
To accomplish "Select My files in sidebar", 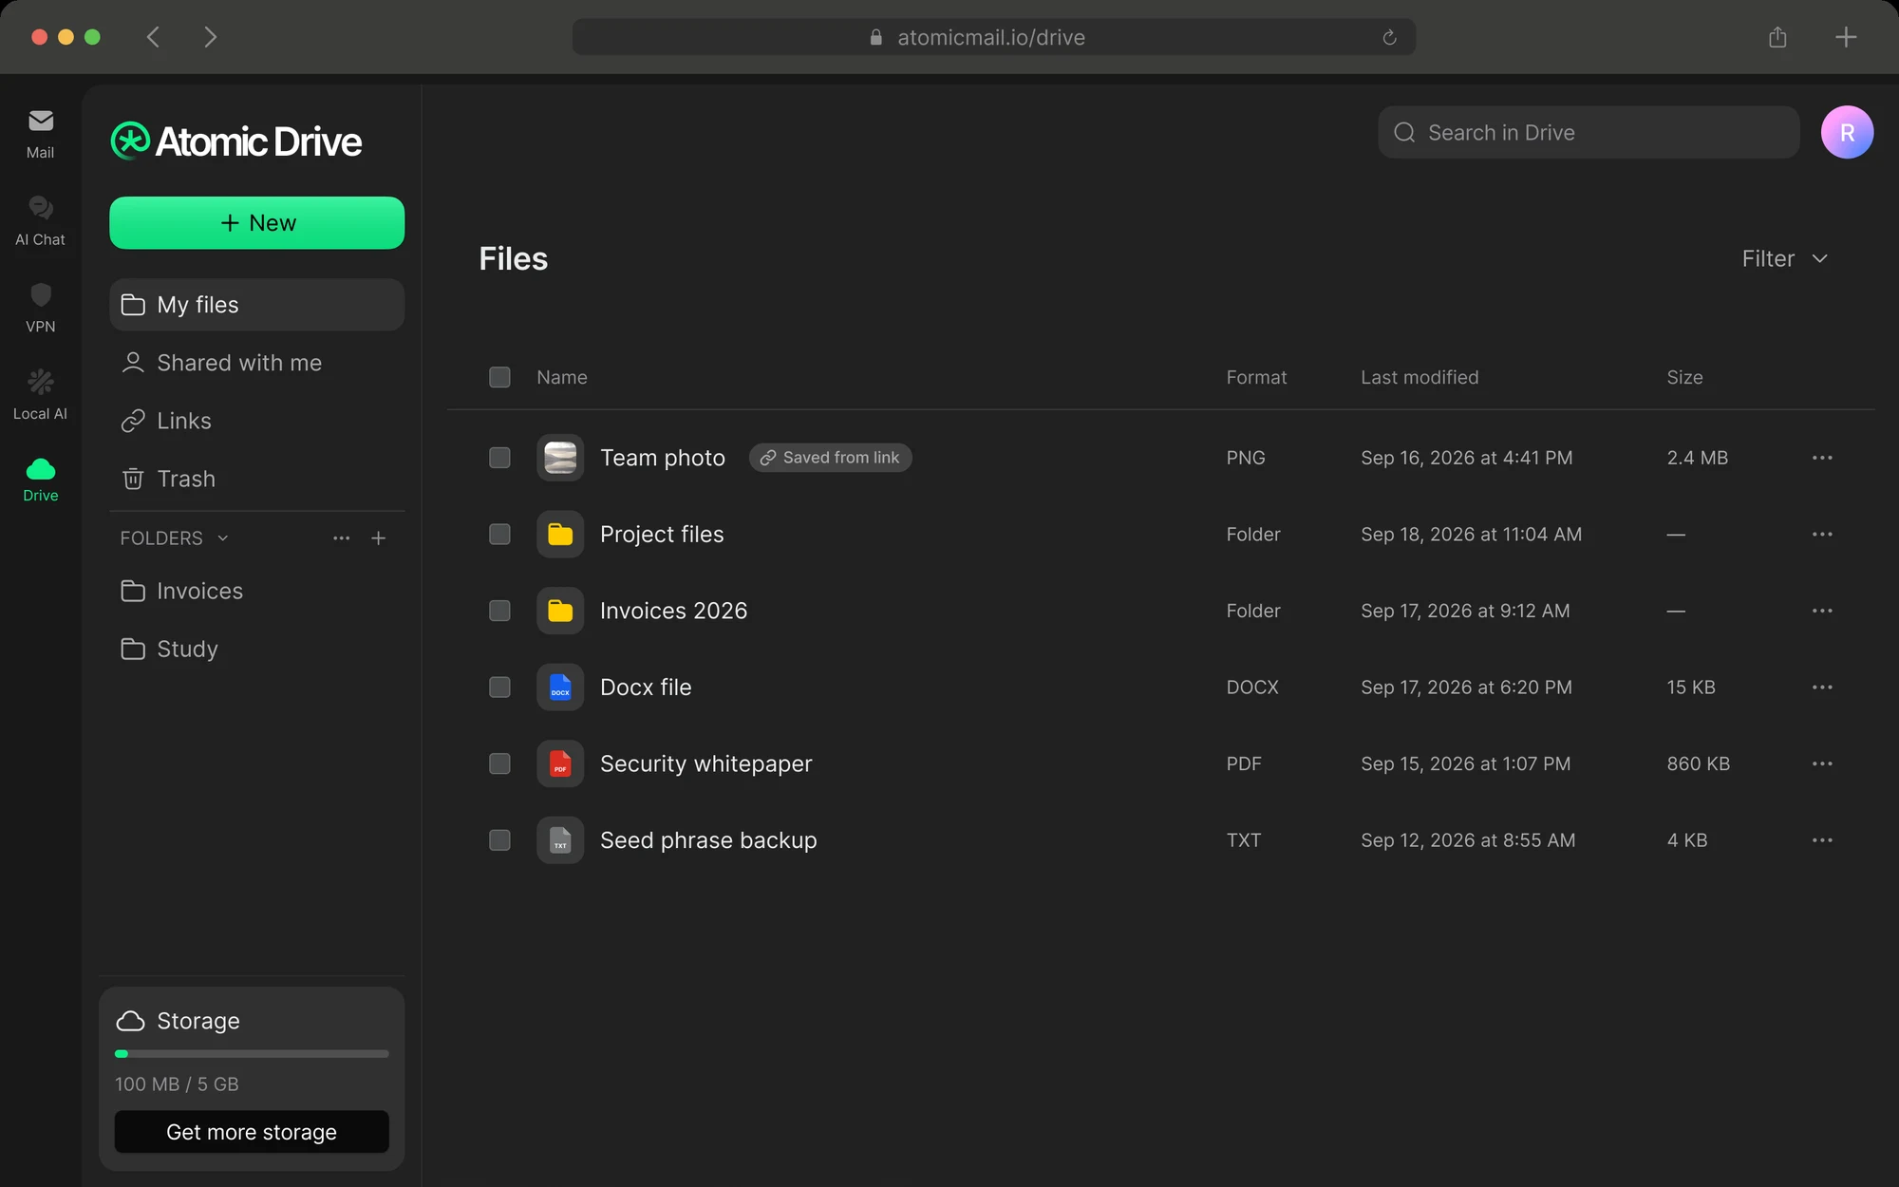I will tap(256, 305).
